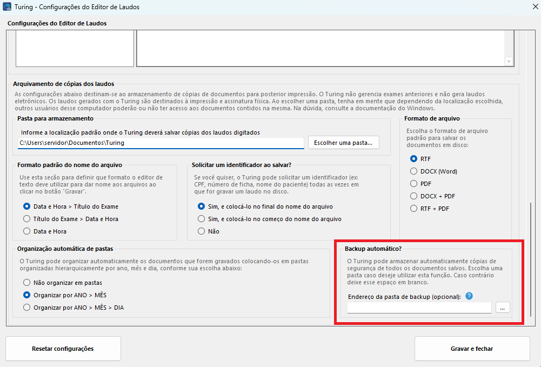Click 'Resetar configurações' button
Viewport: 541px width, 367px height.
(63, 349)
